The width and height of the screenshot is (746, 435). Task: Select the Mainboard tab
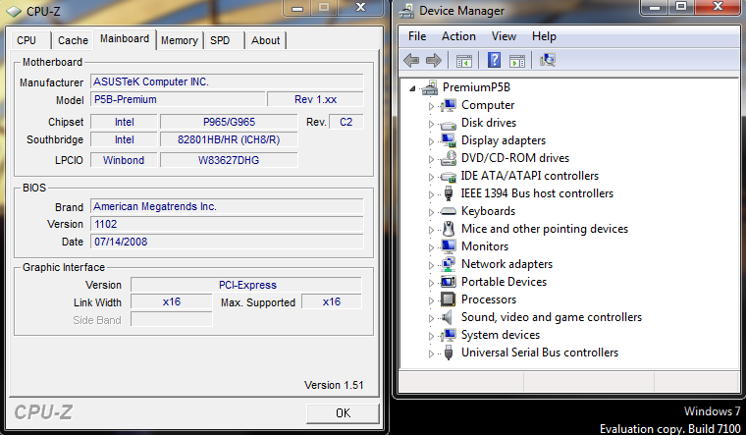click(x=125, y=39)
